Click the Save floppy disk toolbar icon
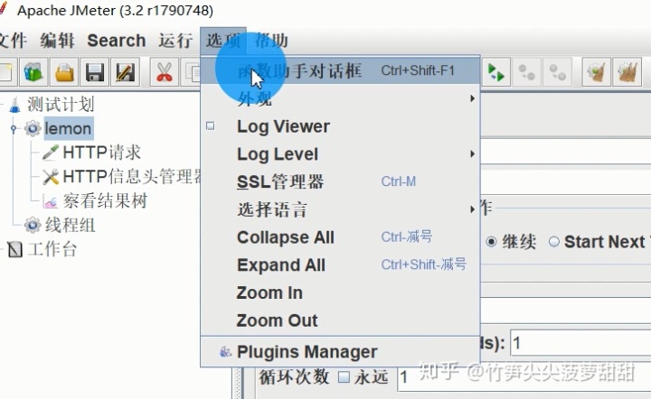This screenshot has width=651, height=399. [95, 72]
